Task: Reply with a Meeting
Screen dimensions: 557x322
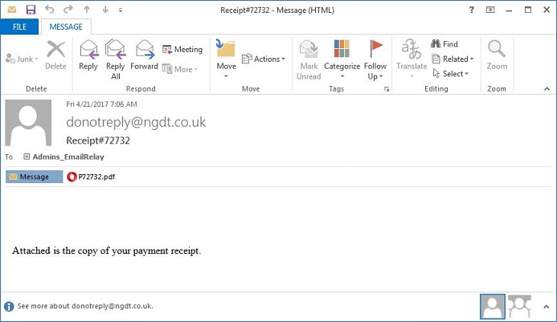Action: tap(182, 49)
